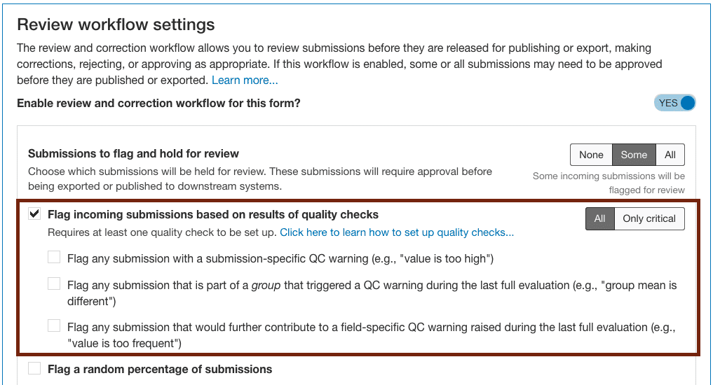713x385 pixels.
Task: Click the "Enable review and correction workflow" question text
Action: 158,104
